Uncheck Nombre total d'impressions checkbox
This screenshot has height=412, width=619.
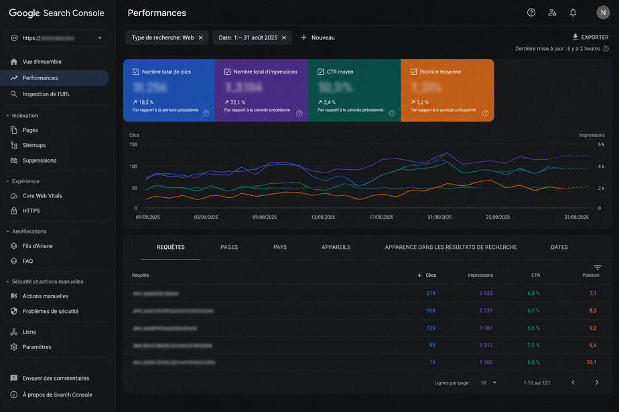(x=227, y=72)
